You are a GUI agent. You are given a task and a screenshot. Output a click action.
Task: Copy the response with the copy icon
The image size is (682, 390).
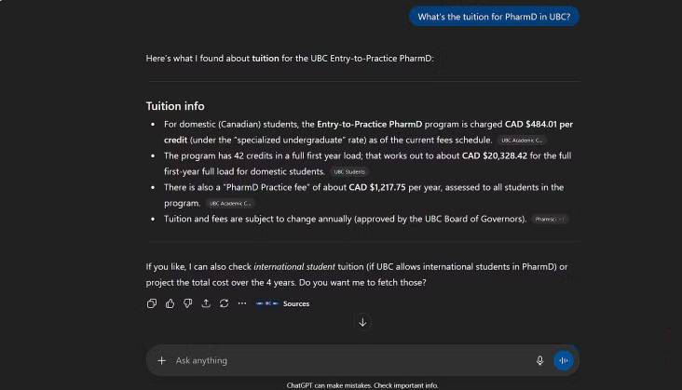(152, 303)
